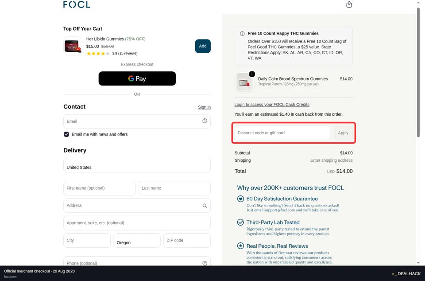The width and height of the screenshot is (425, 281).
Task: Click the 60 Day Satisfaction Guarantee heading
Action: coord(282,199)
